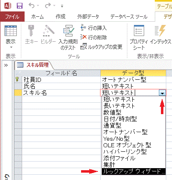Open the undo history dropdown arrow

38,6
